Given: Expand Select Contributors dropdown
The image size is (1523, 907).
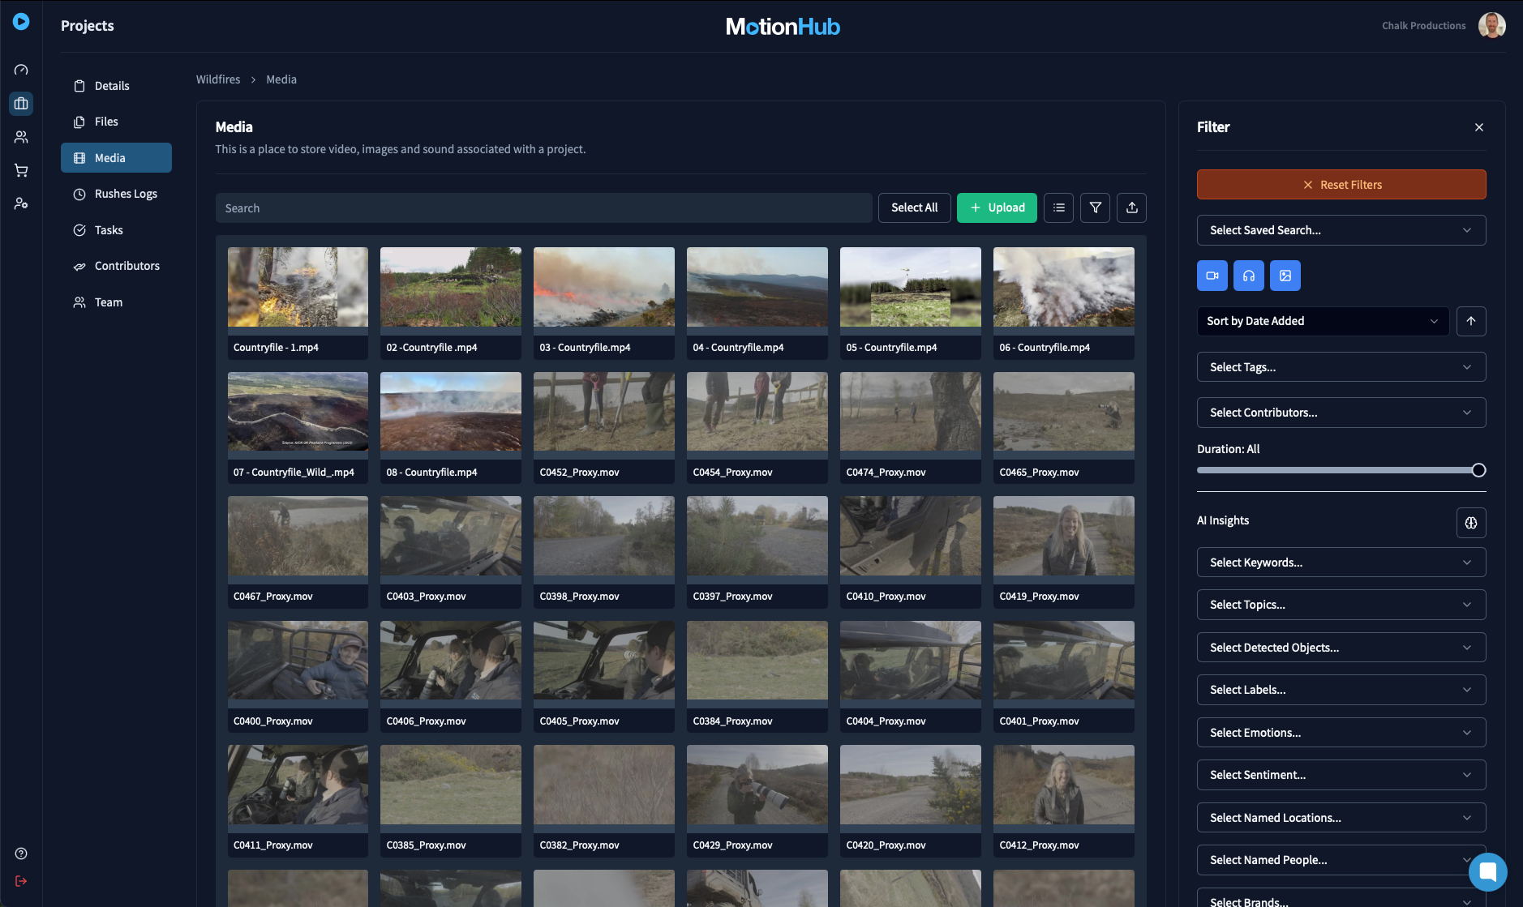Looking at the screenshot, I should [1341, 413].
